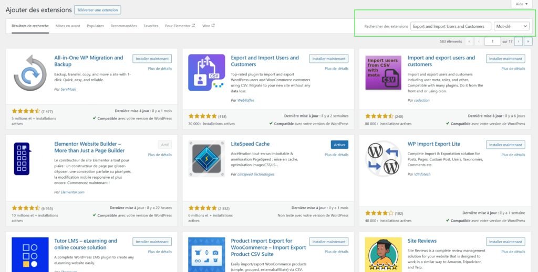Screen dimensions: 538x272
Task: Click the Site Reviews plugin icon
Action: (x=383, y=254)
